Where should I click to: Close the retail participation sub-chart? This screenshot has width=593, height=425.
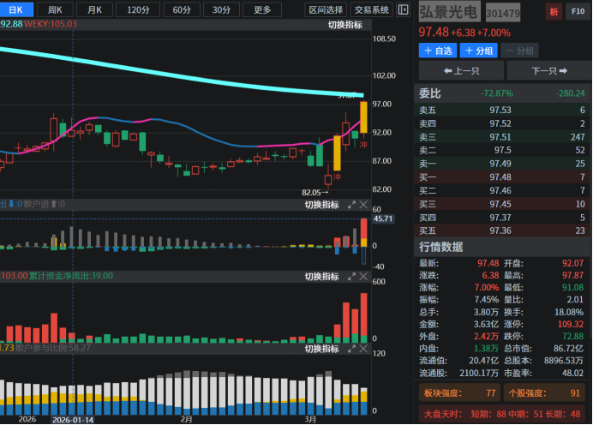(x=364, y=349)
